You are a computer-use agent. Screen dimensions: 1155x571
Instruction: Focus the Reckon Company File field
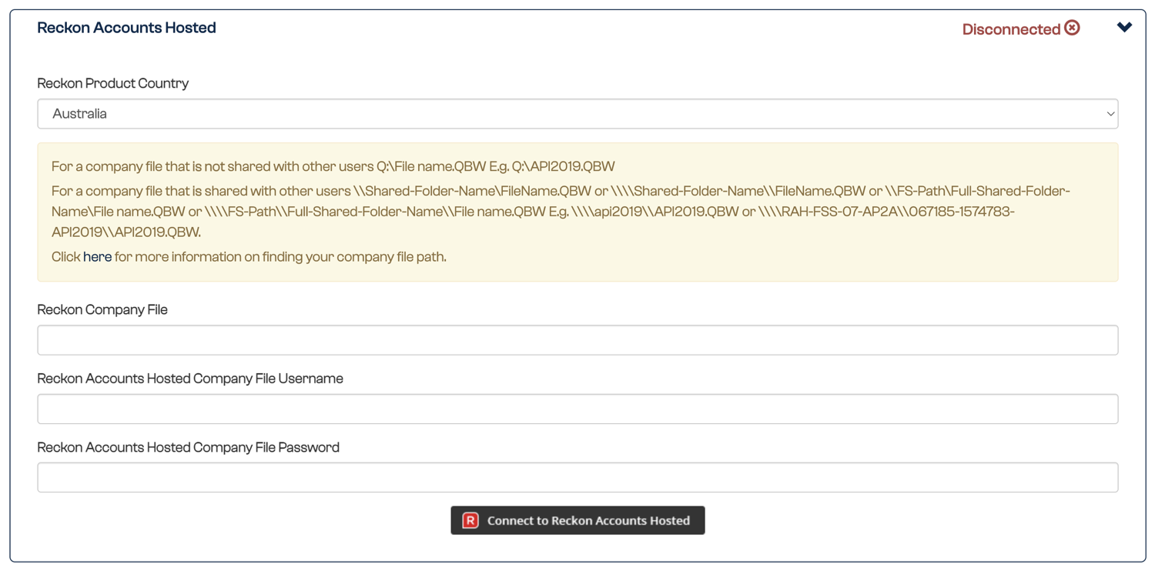[577, 340]
